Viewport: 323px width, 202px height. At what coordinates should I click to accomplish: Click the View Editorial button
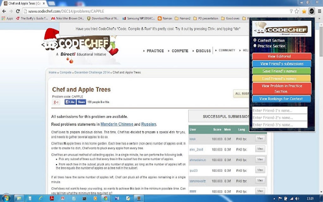click(x=282, y=56)
